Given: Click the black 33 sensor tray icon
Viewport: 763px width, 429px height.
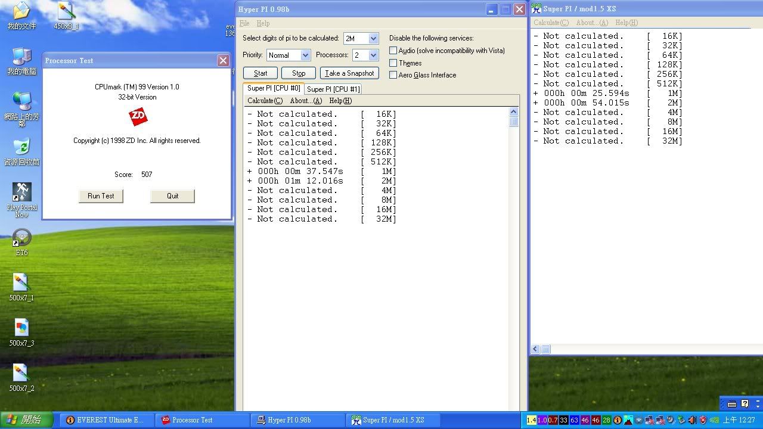Looking at the screenshot, I should 564,420.
